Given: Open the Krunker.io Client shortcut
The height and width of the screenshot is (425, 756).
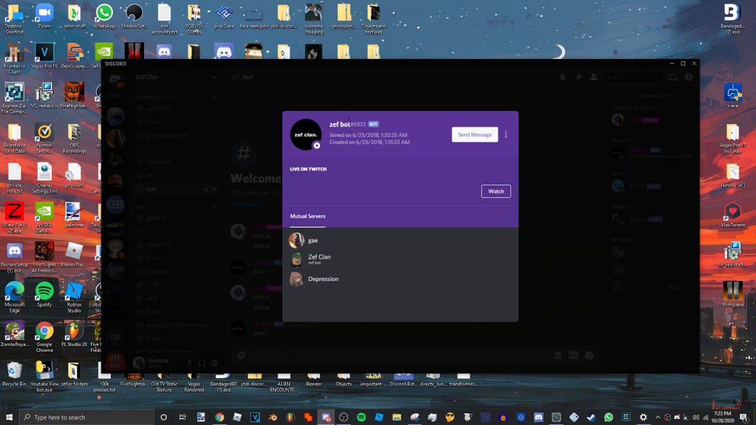Looking at the screenshot, I should (x=14, y=59).
